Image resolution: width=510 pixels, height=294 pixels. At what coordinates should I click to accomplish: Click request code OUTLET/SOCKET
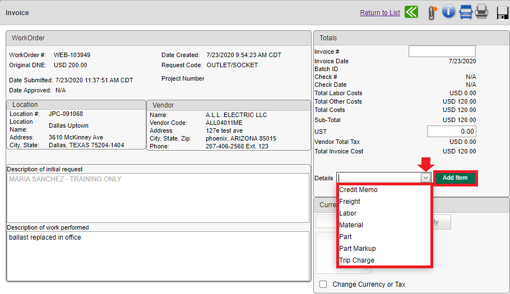pyautogui.click(x=232, y=65)
